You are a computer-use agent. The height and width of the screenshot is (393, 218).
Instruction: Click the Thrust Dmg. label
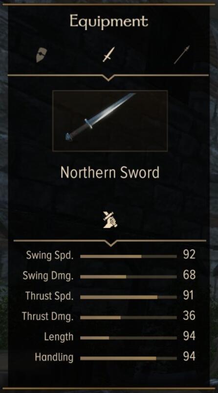point(48,316)
